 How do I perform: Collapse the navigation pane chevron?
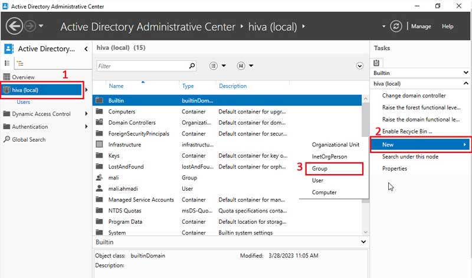click(x=86, y=49)
